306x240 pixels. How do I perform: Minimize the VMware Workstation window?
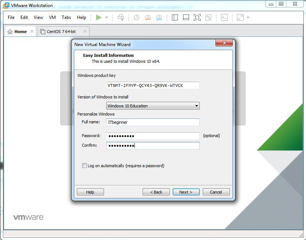(271, 4)
